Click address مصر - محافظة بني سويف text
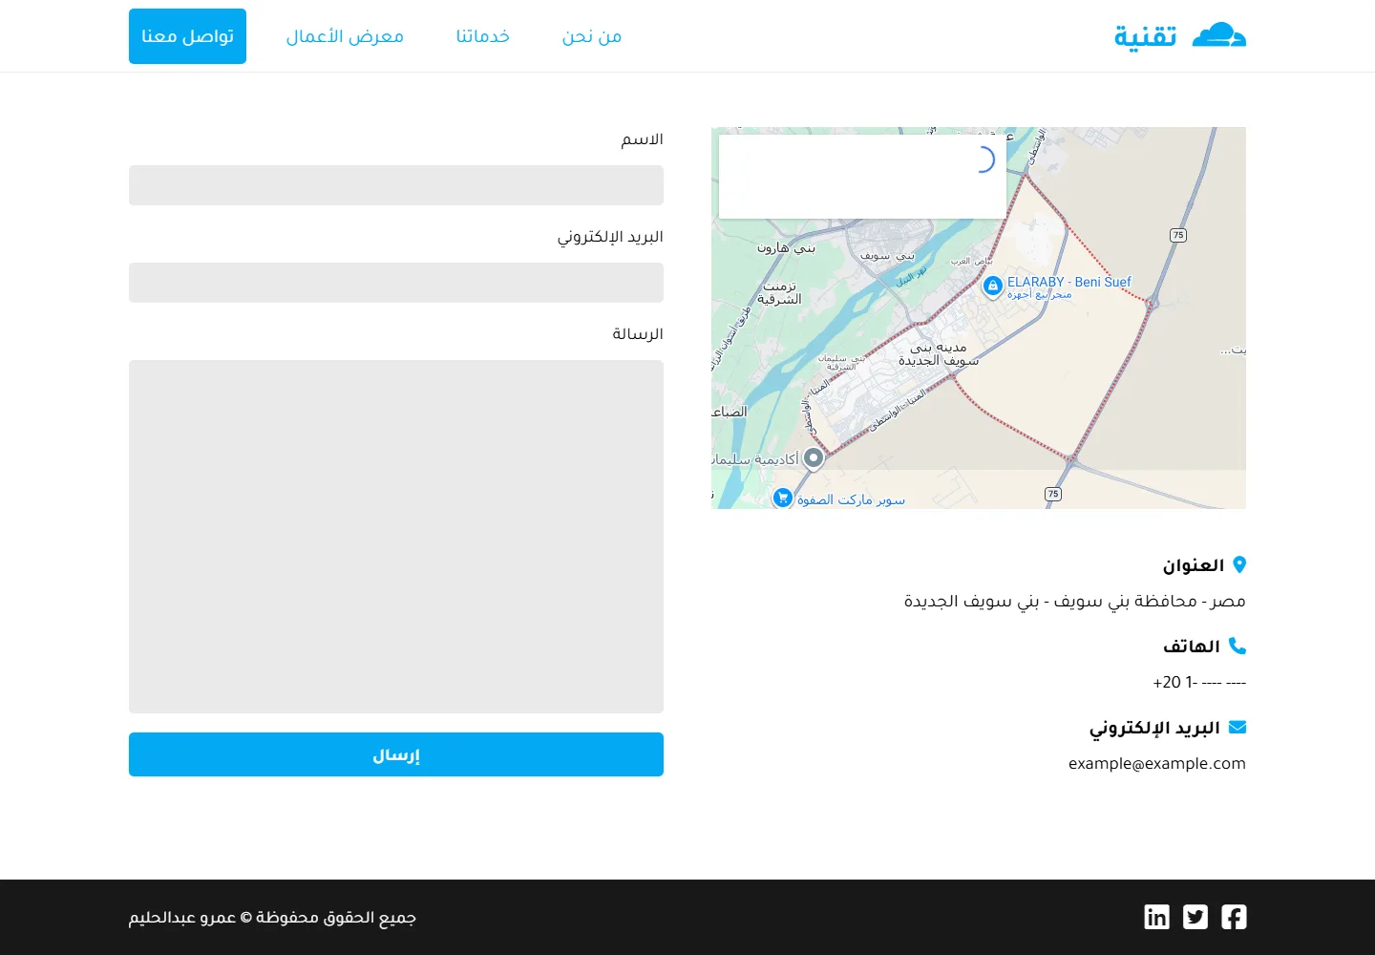Screen dimensions: 1375x955 pyautogui.click(x=1075, y=601)
